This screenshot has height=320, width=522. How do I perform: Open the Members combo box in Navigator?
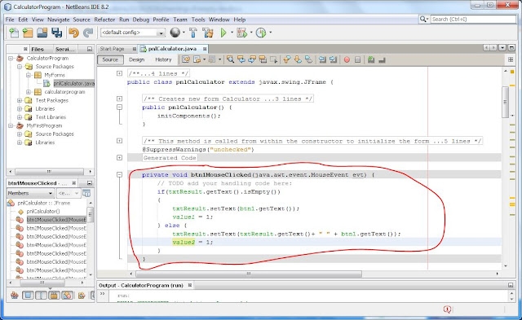click(x=31, y=193)
